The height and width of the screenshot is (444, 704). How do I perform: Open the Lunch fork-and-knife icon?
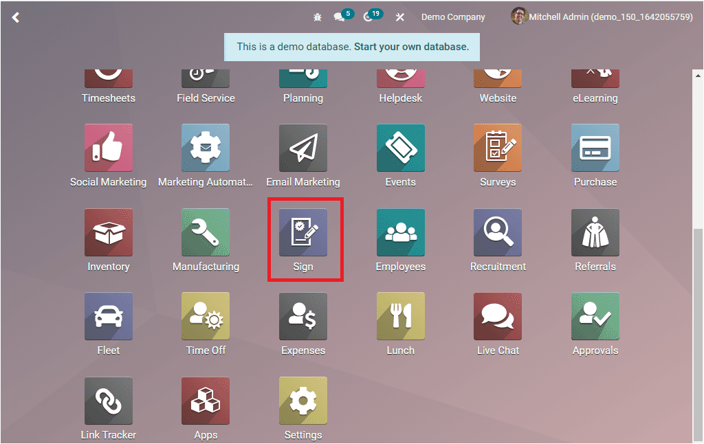point(401,316)
